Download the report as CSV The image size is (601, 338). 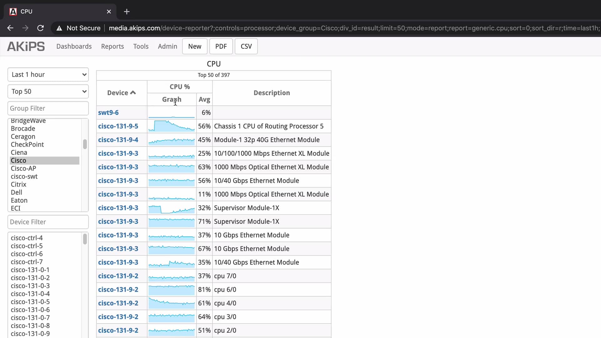246,46
